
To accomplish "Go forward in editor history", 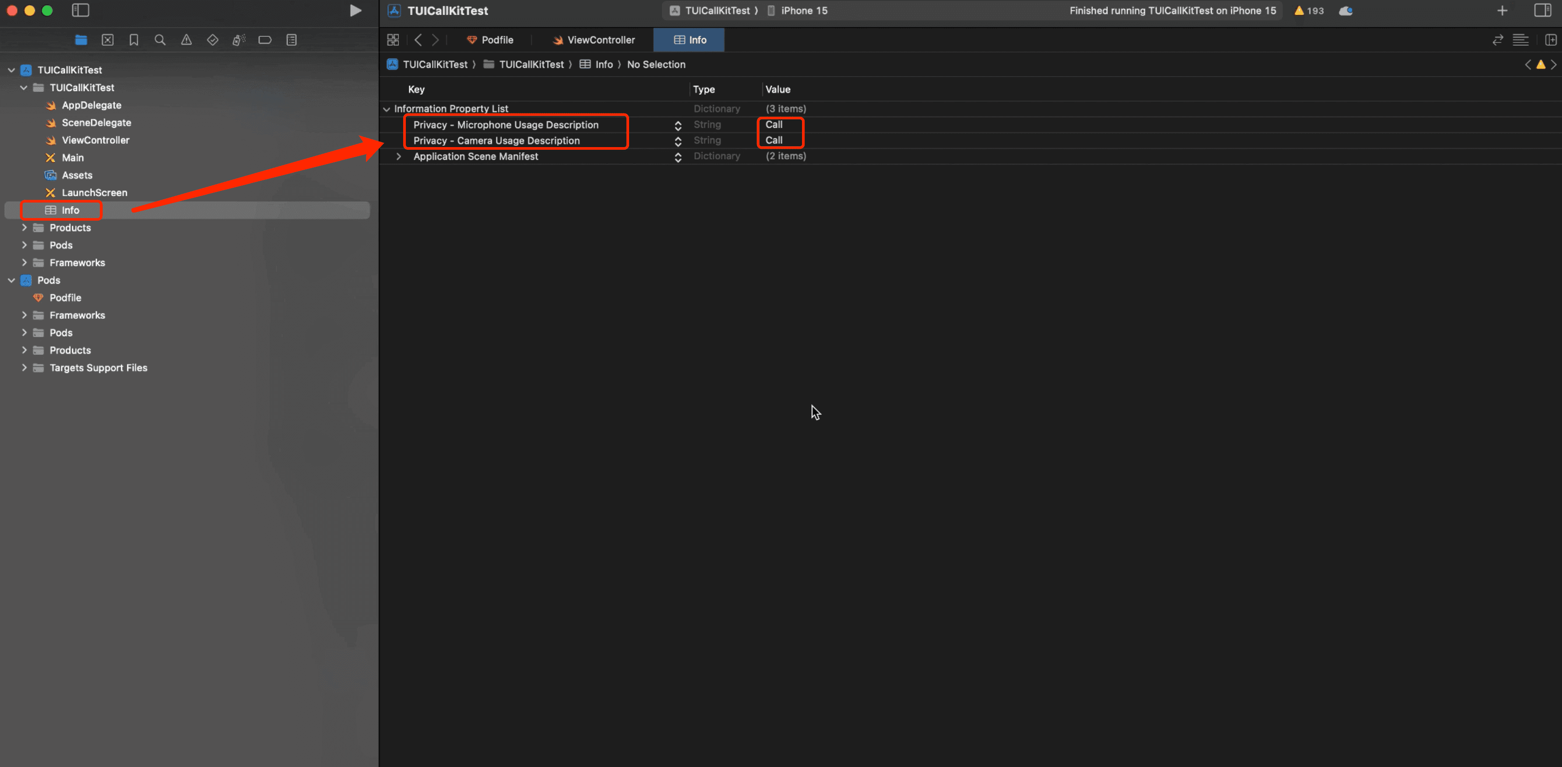I will [x=435, y=40].
